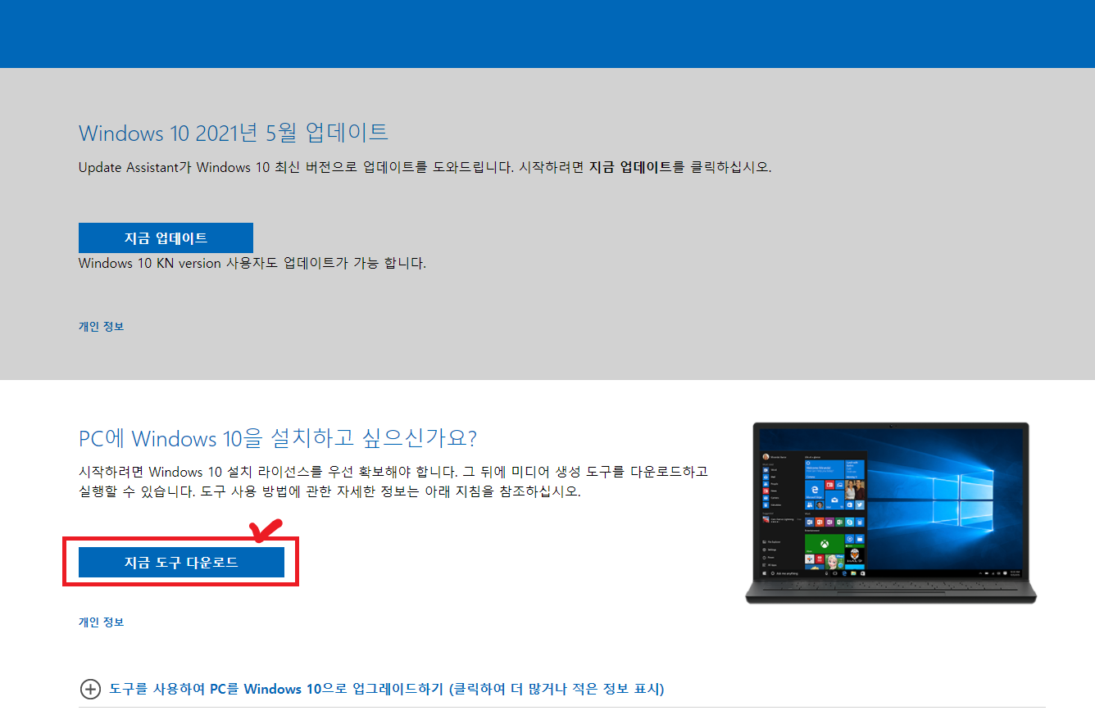Open 개인 정보 link under 지금 도구 다운로드

[x=101, y=622]
